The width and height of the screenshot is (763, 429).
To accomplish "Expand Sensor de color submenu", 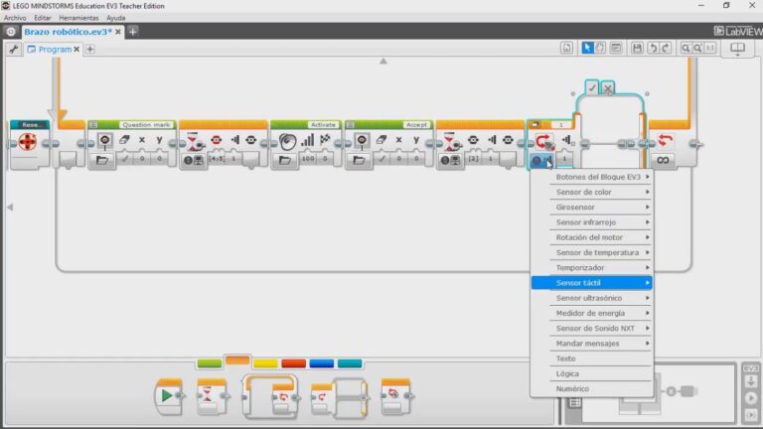I will coord(592,192).
